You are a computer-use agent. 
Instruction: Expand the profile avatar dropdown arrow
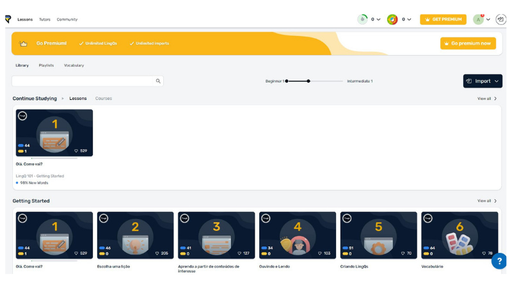pos(488,20)
